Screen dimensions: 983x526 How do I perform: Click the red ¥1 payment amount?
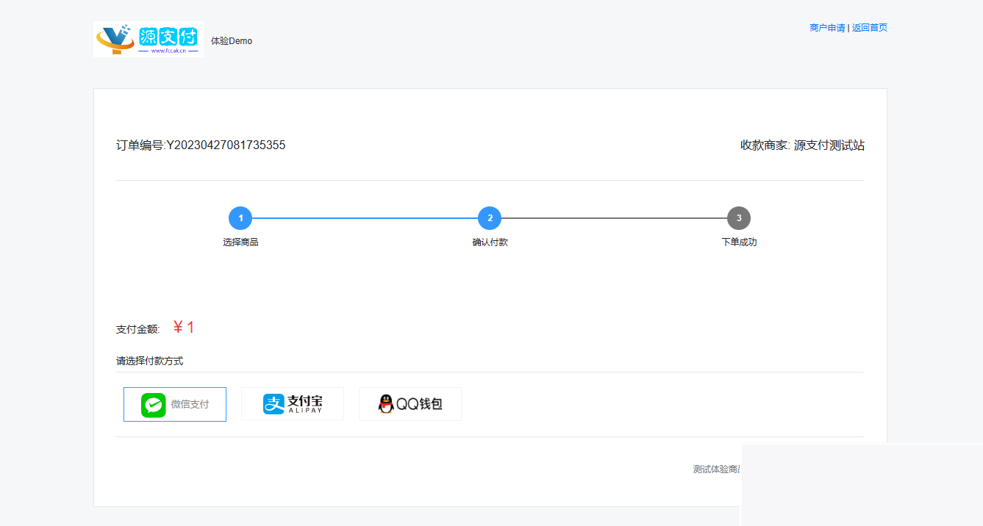click(x=184, y=328)
